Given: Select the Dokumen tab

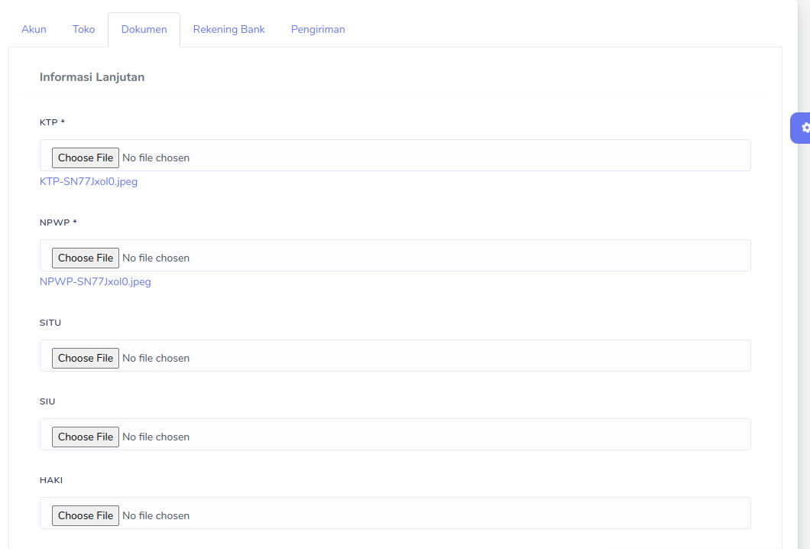Looking at the screenshot, I should coord(144,30).
